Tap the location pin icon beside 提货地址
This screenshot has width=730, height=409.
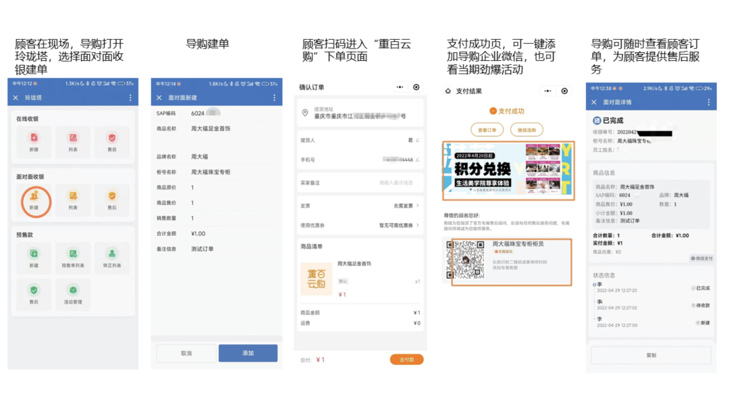point(306,113)
